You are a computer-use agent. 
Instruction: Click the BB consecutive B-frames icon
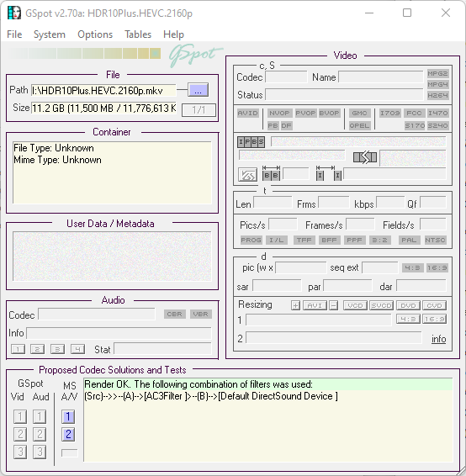point(271,173)
